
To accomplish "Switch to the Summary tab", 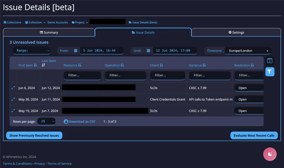I will tap(49, 32).
